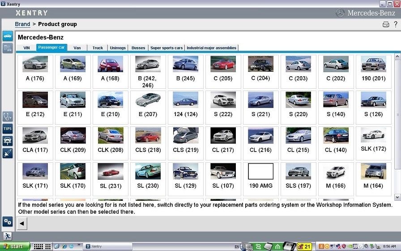Select the CLS (219) model series
This screenshot has height=251, width=401.
pos(185,143)
